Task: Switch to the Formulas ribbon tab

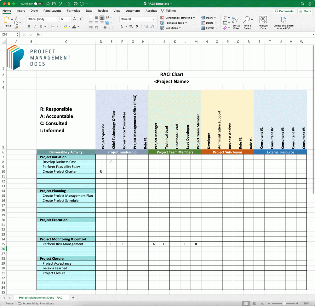Action: (73, 10)
